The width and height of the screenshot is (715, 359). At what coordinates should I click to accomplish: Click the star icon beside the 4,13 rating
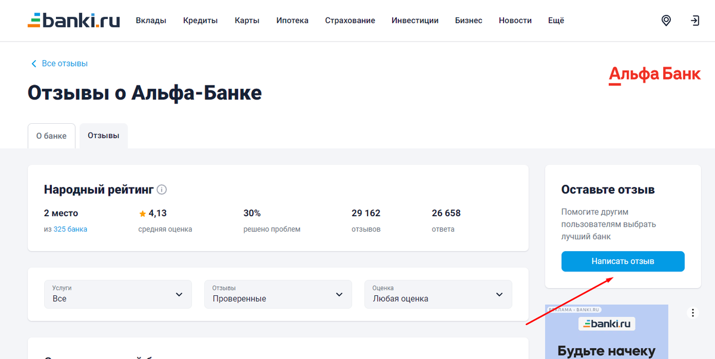click(x=142, y=213)
